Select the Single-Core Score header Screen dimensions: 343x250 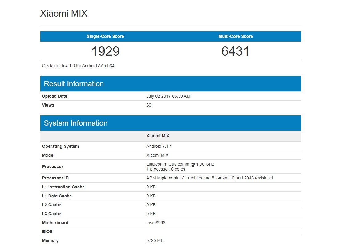(x=105, y=37)
